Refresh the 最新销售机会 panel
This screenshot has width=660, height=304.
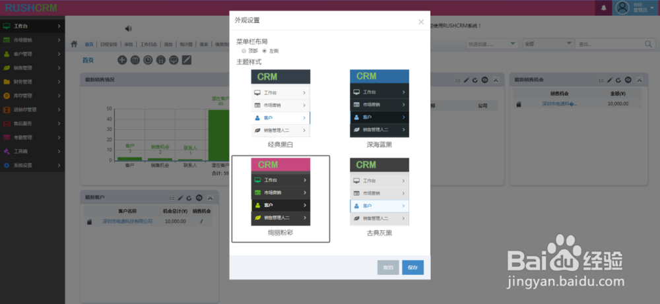618,80
